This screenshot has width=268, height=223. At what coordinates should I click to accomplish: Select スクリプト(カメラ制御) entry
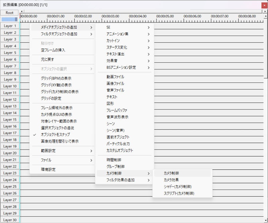182,193
